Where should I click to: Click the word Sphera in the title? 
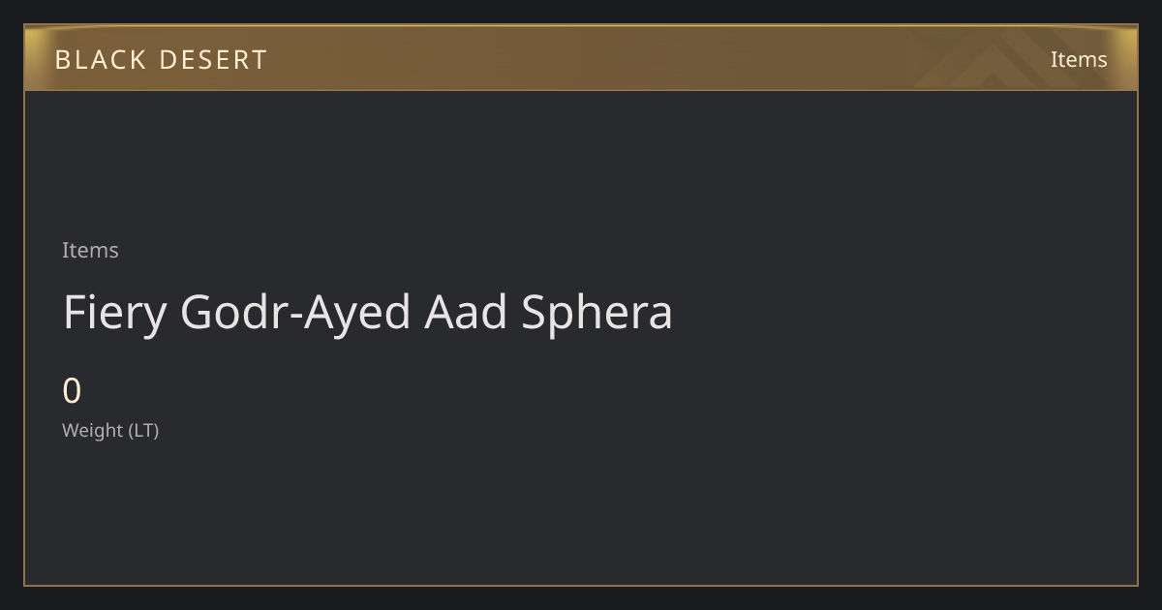coord(597,313)
